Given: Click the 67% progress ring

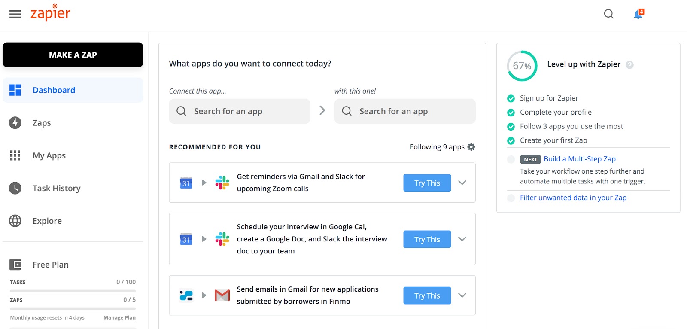Looking at the screenshot, I should click(x=522, y=66).
